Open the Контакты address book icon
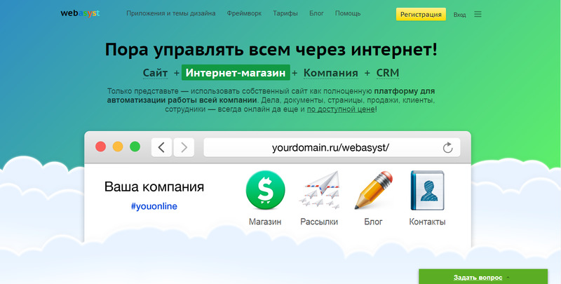 (x=427, y=190)
